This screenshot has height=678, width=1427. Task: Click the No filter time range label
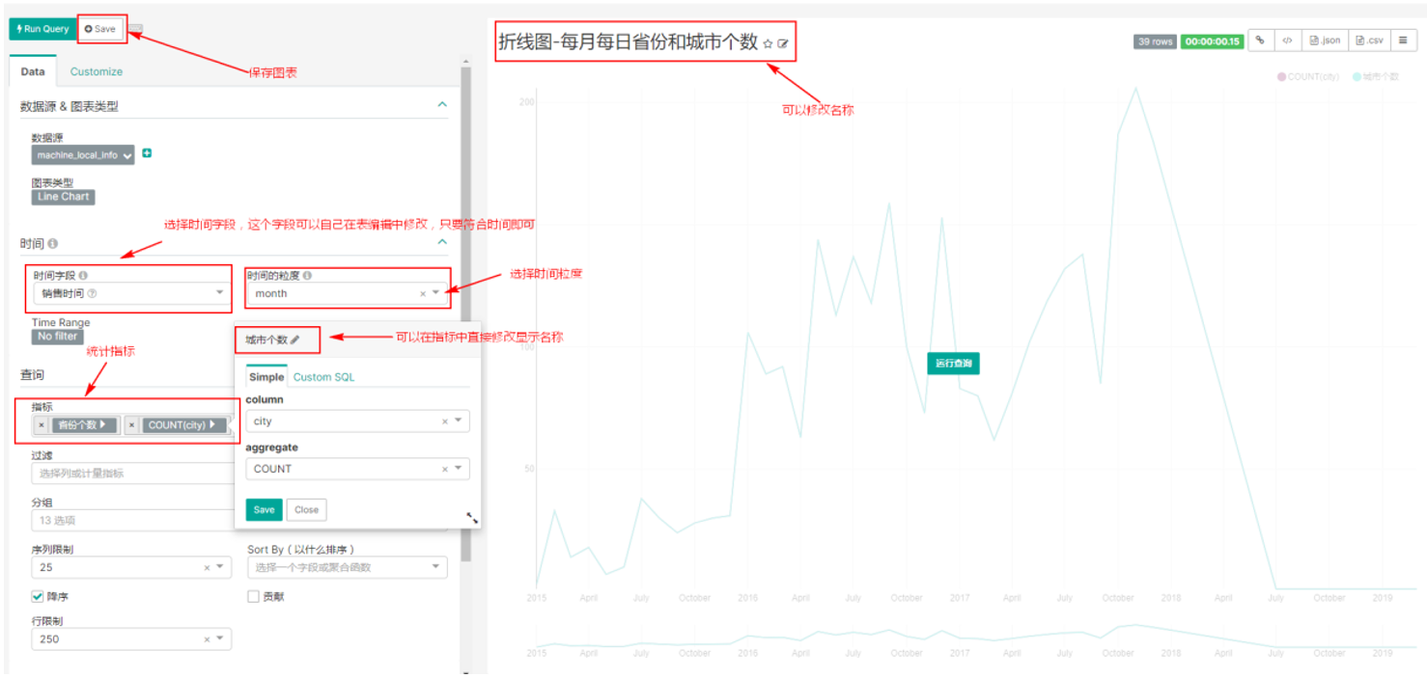[57, 337]
